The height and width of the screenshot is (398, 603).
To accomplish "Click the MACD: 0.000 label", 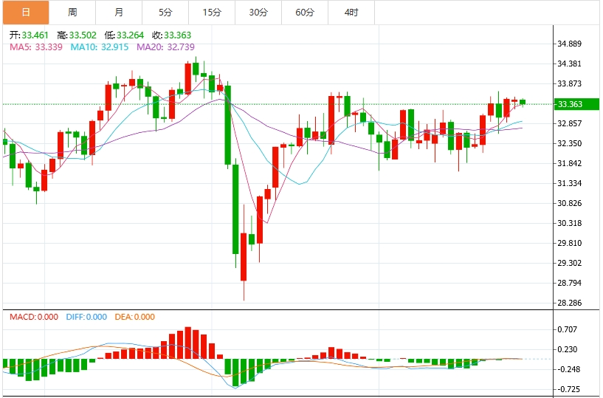I will (34, 317).
